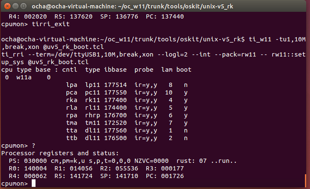The height and width of the screenshot is (189, 310).
Task: Click the 'Processor registers and status' heading
Action: pyautogui.click(x=60, y=153)
